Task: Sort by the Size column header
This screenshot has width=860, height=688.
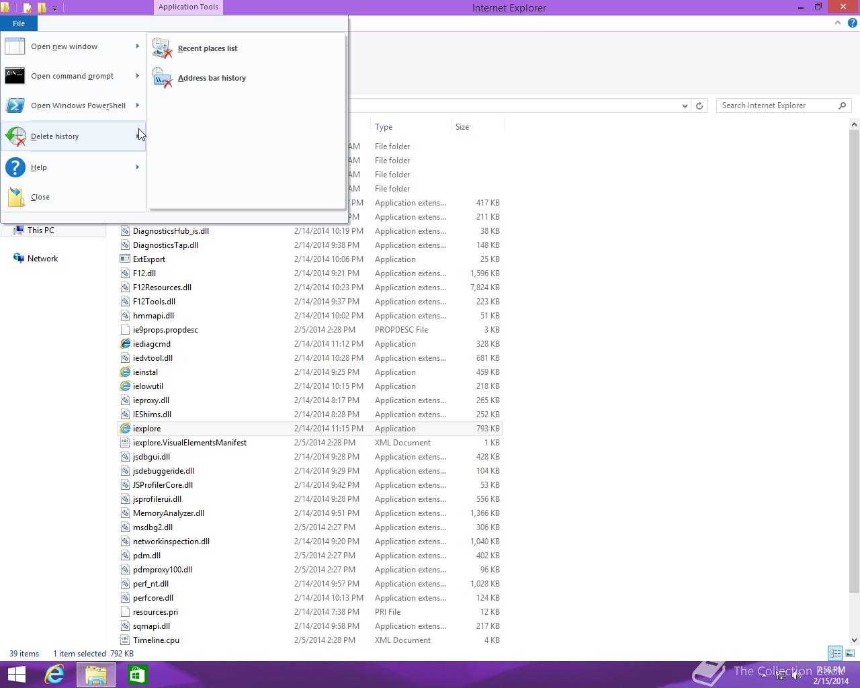Action: [477, 127]
